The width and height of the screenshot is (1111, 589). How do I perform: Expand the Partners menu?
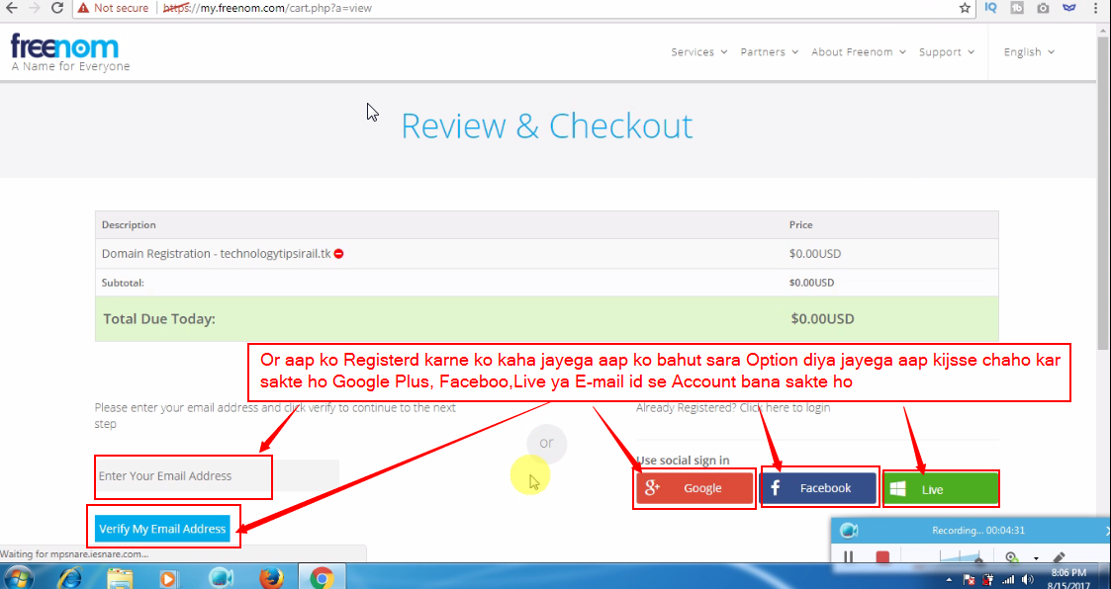point(769,51)
